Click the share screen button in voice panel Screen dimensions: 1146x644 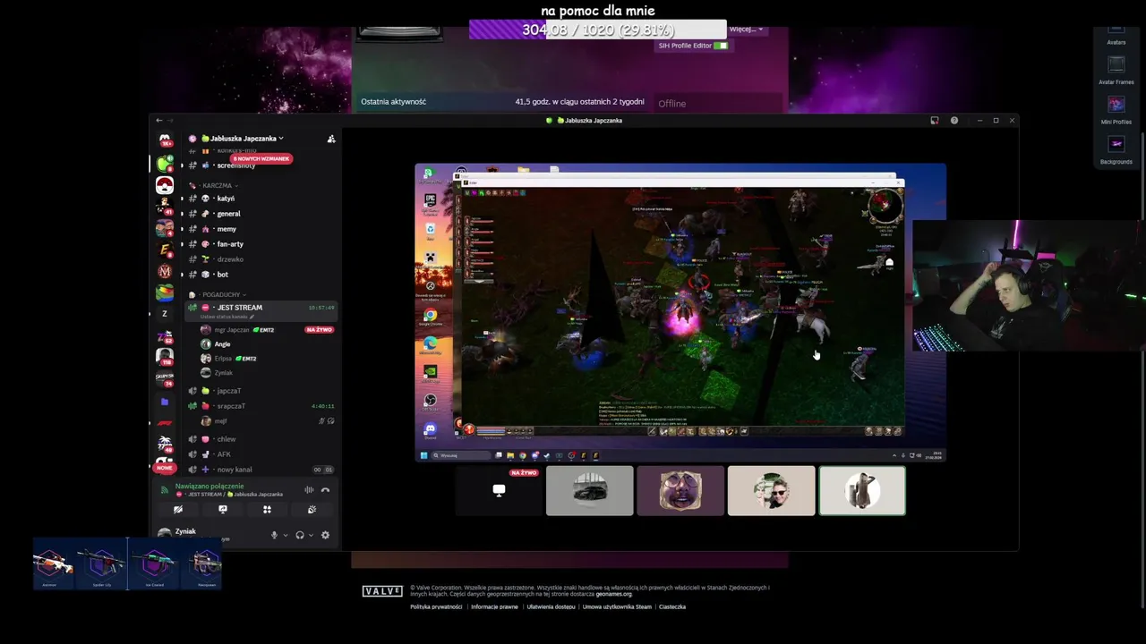coord(223,510)
